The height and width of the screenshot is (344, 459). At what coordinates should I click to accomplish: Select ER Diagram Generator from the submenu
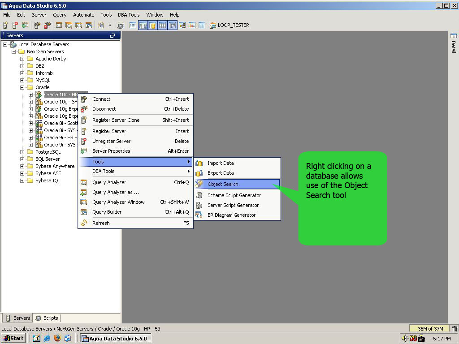[x=237, y=215]
